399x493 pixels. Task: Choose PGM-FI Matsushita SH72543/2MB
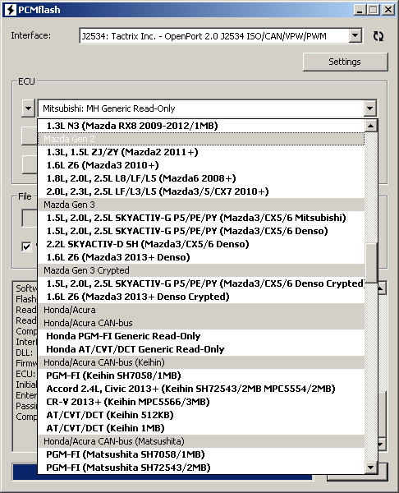201,468
